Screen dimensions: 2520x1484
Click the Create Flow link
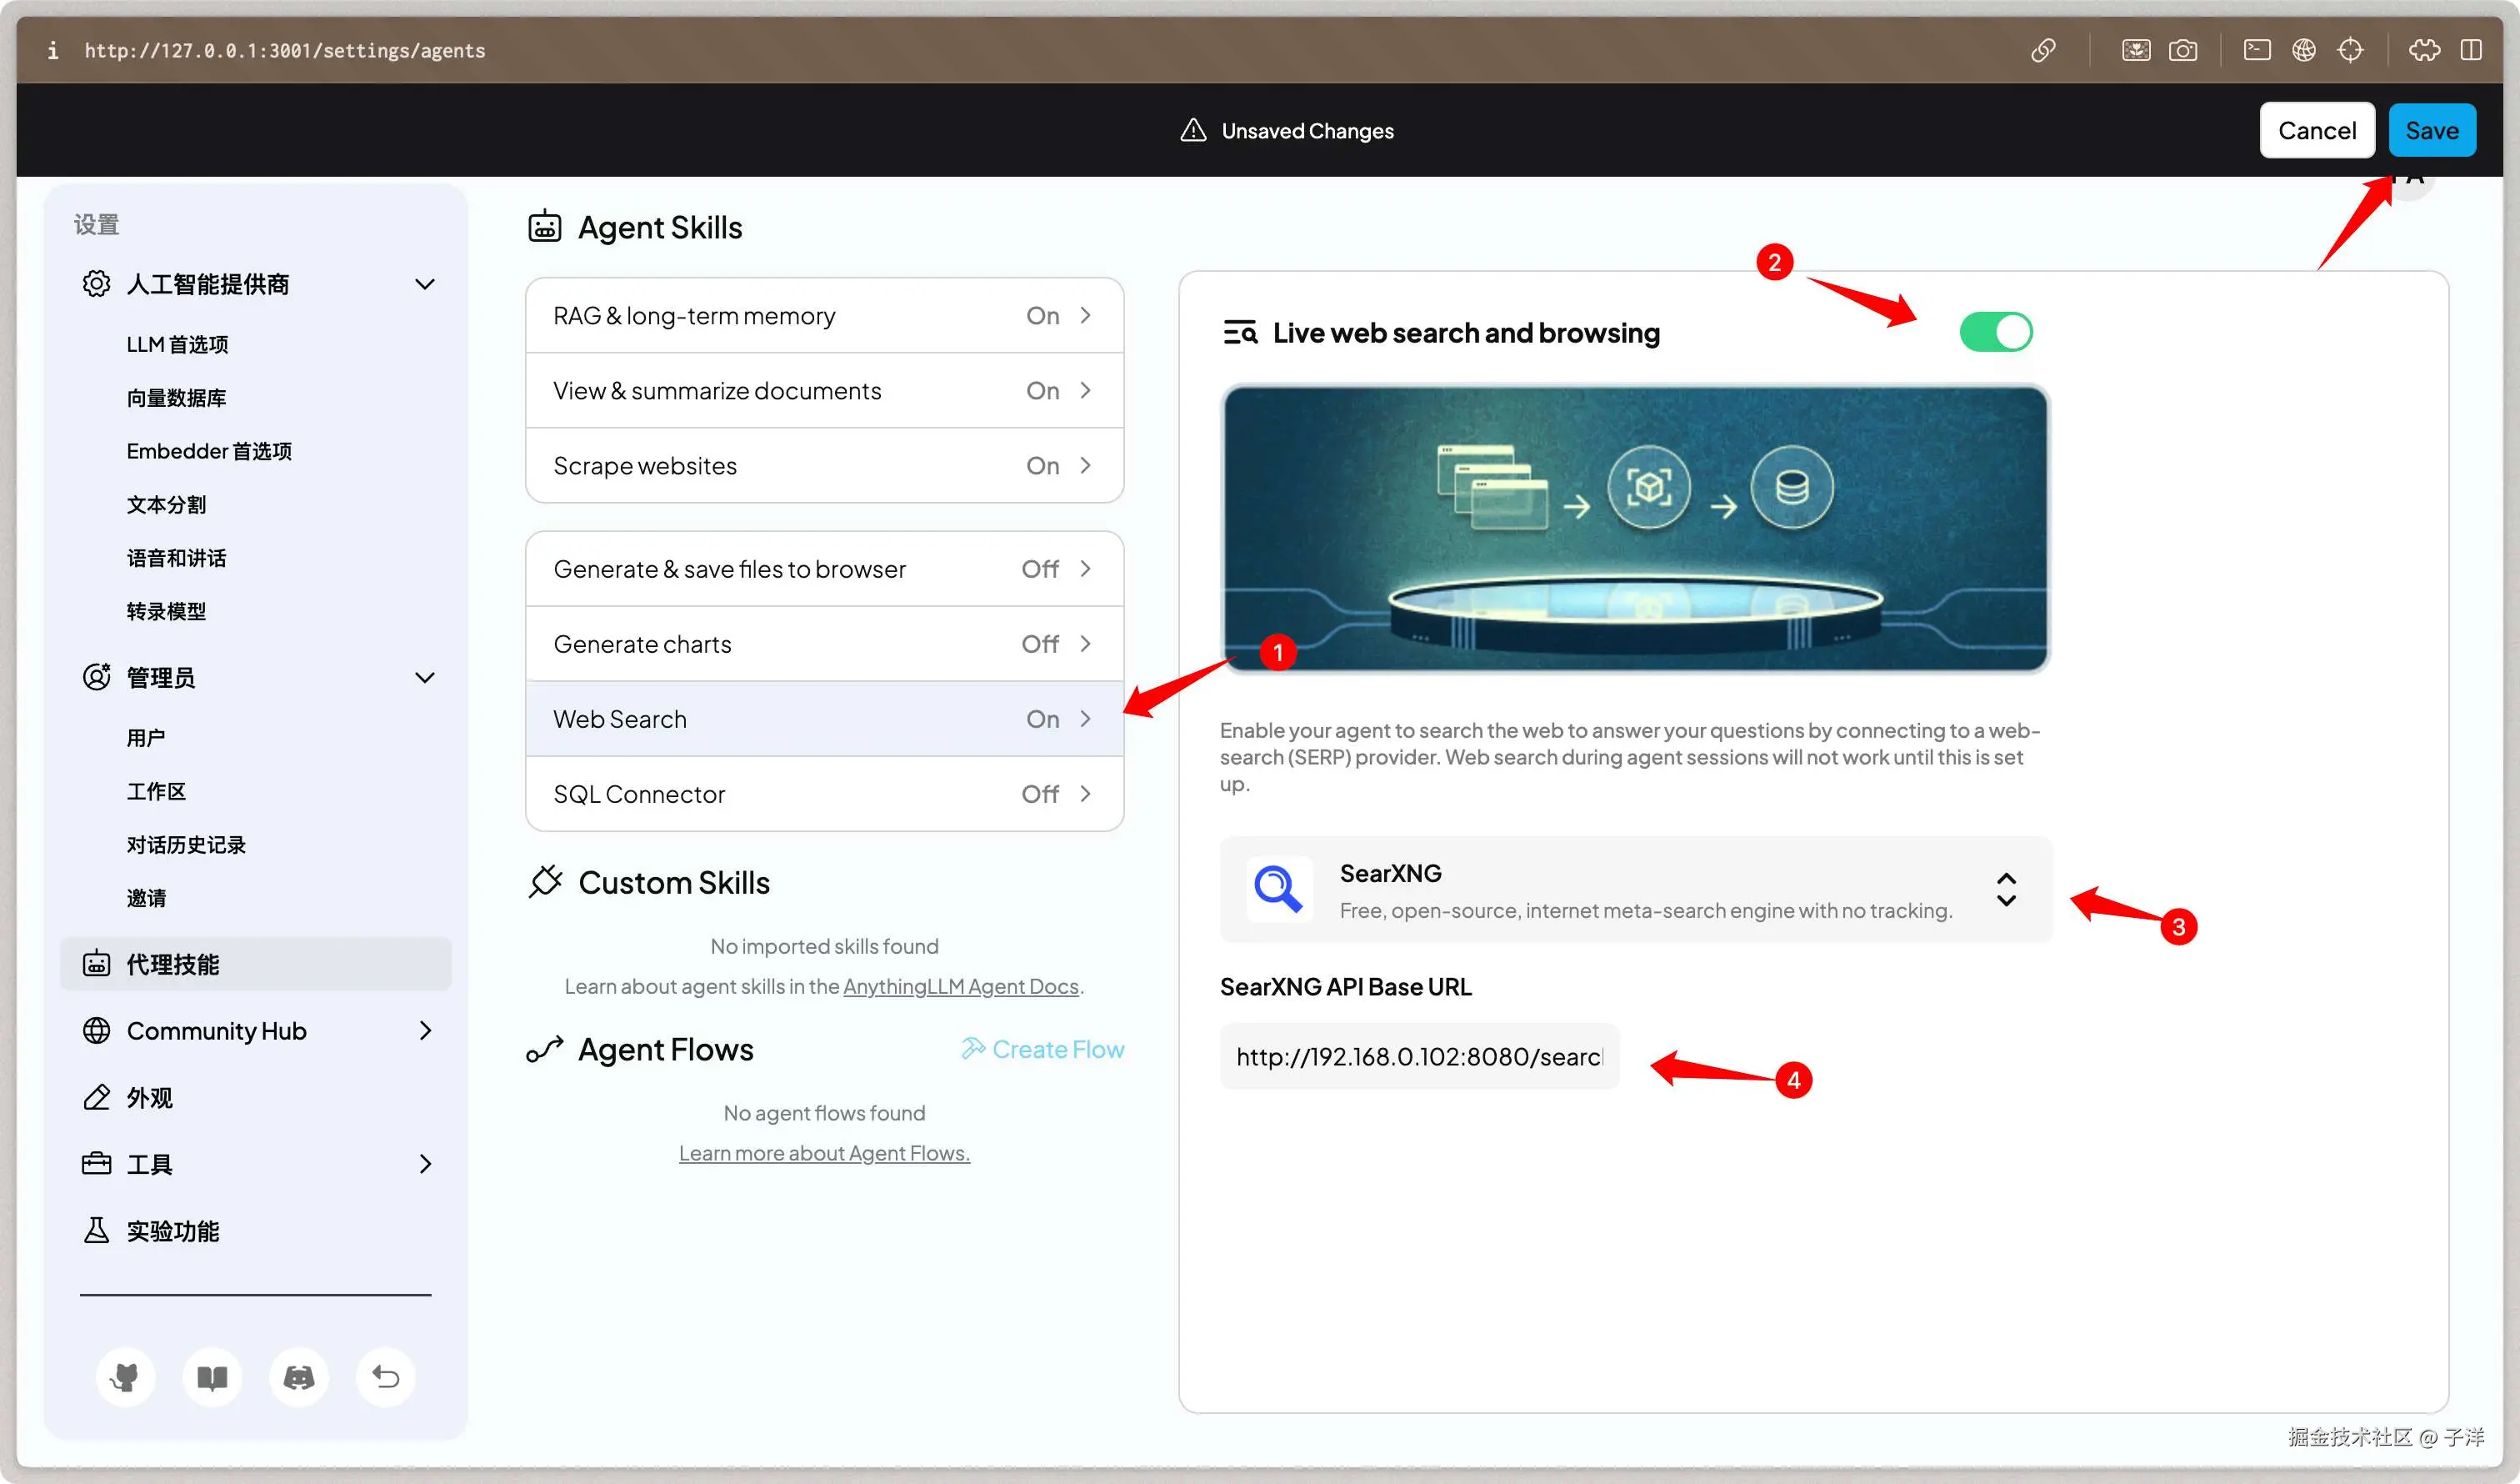[x=1043, y=1049]
